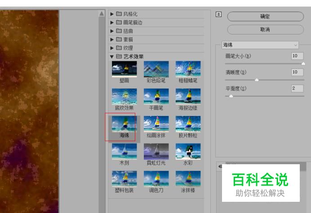
Task: Select the 塑料包装 filter thumbnail
Action: point(124,179)
